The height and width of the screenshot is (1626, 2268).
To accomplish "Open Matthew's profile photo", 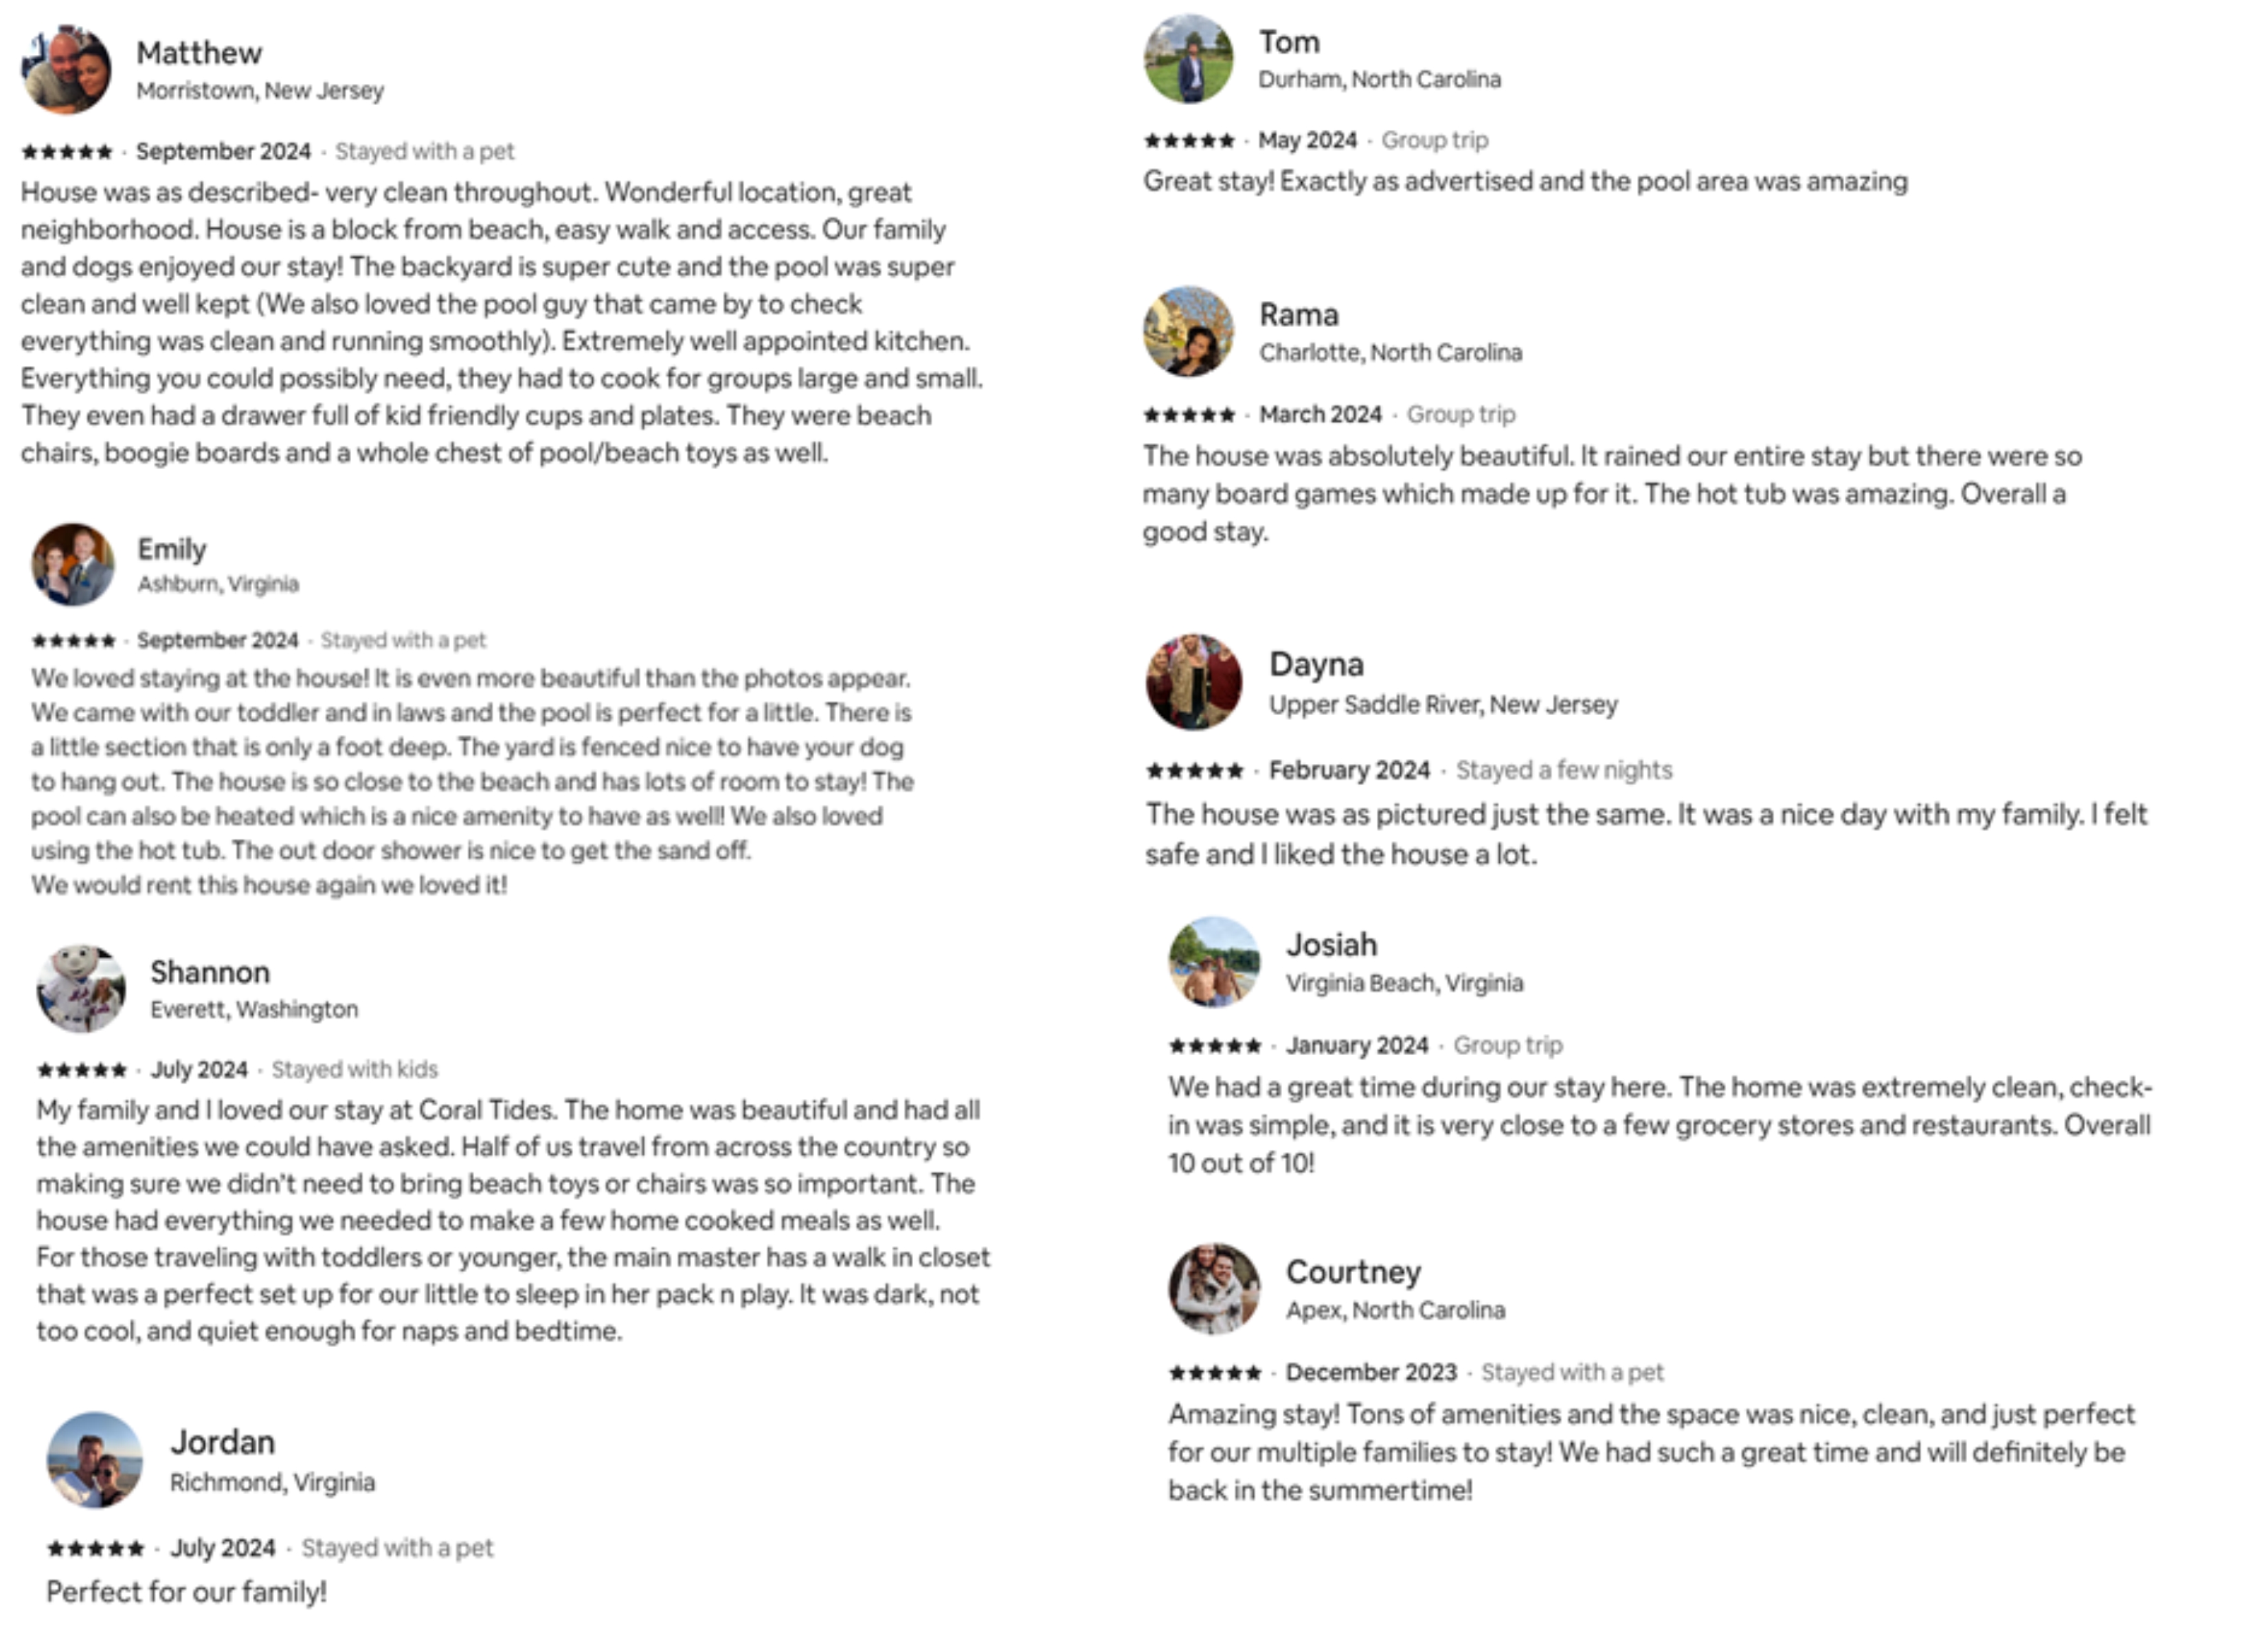I will click(66, 69).
